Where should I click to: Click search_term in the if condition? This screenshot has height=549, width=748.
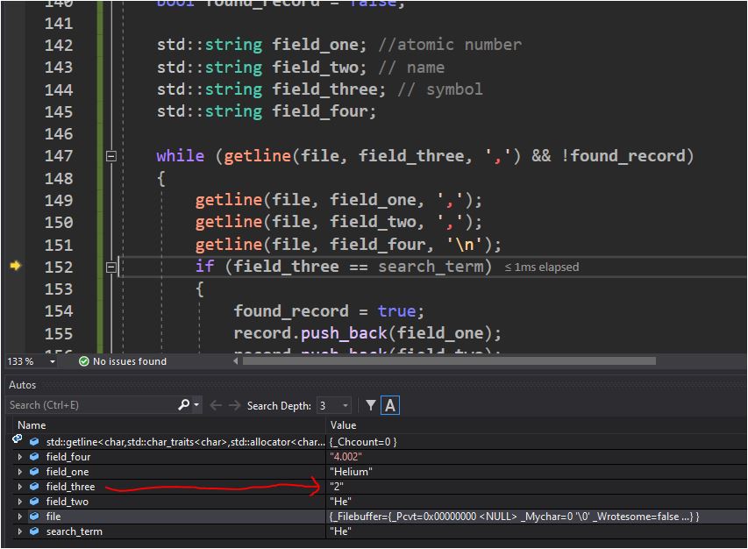click(431, 266)
